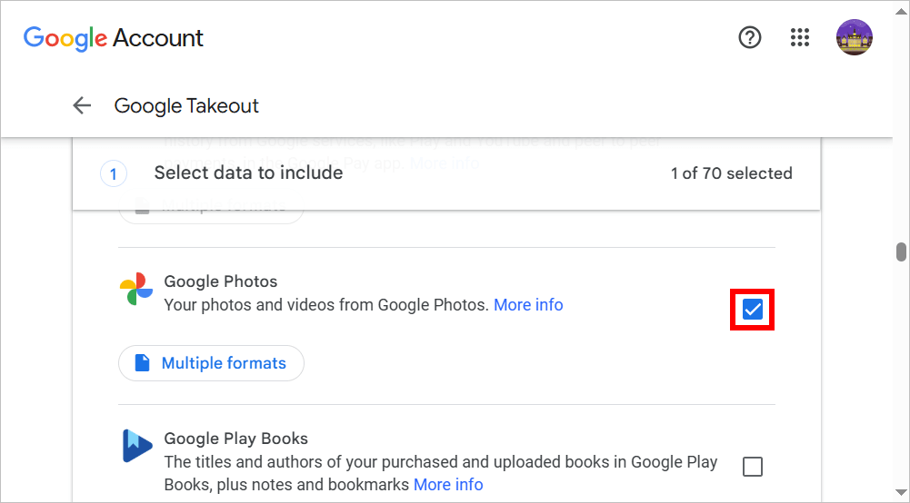Open More info link for Google Photos
Screen dimensions: 910x503
(528, 305)
